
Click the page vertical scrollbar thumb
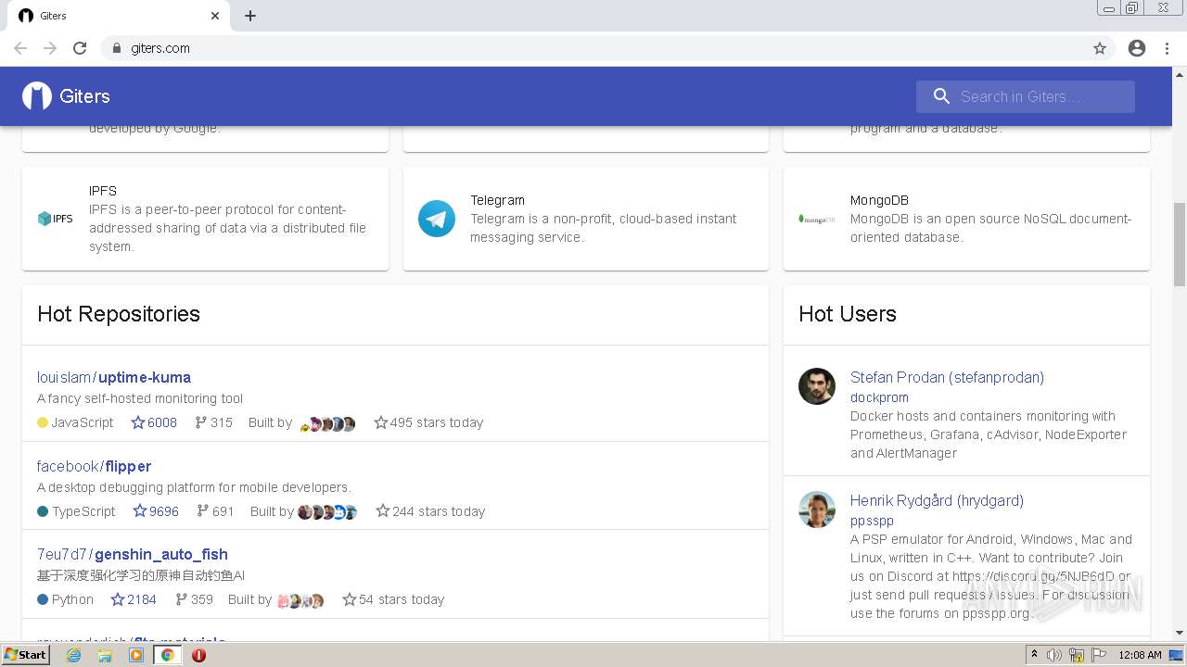[x=1180, y=244]
